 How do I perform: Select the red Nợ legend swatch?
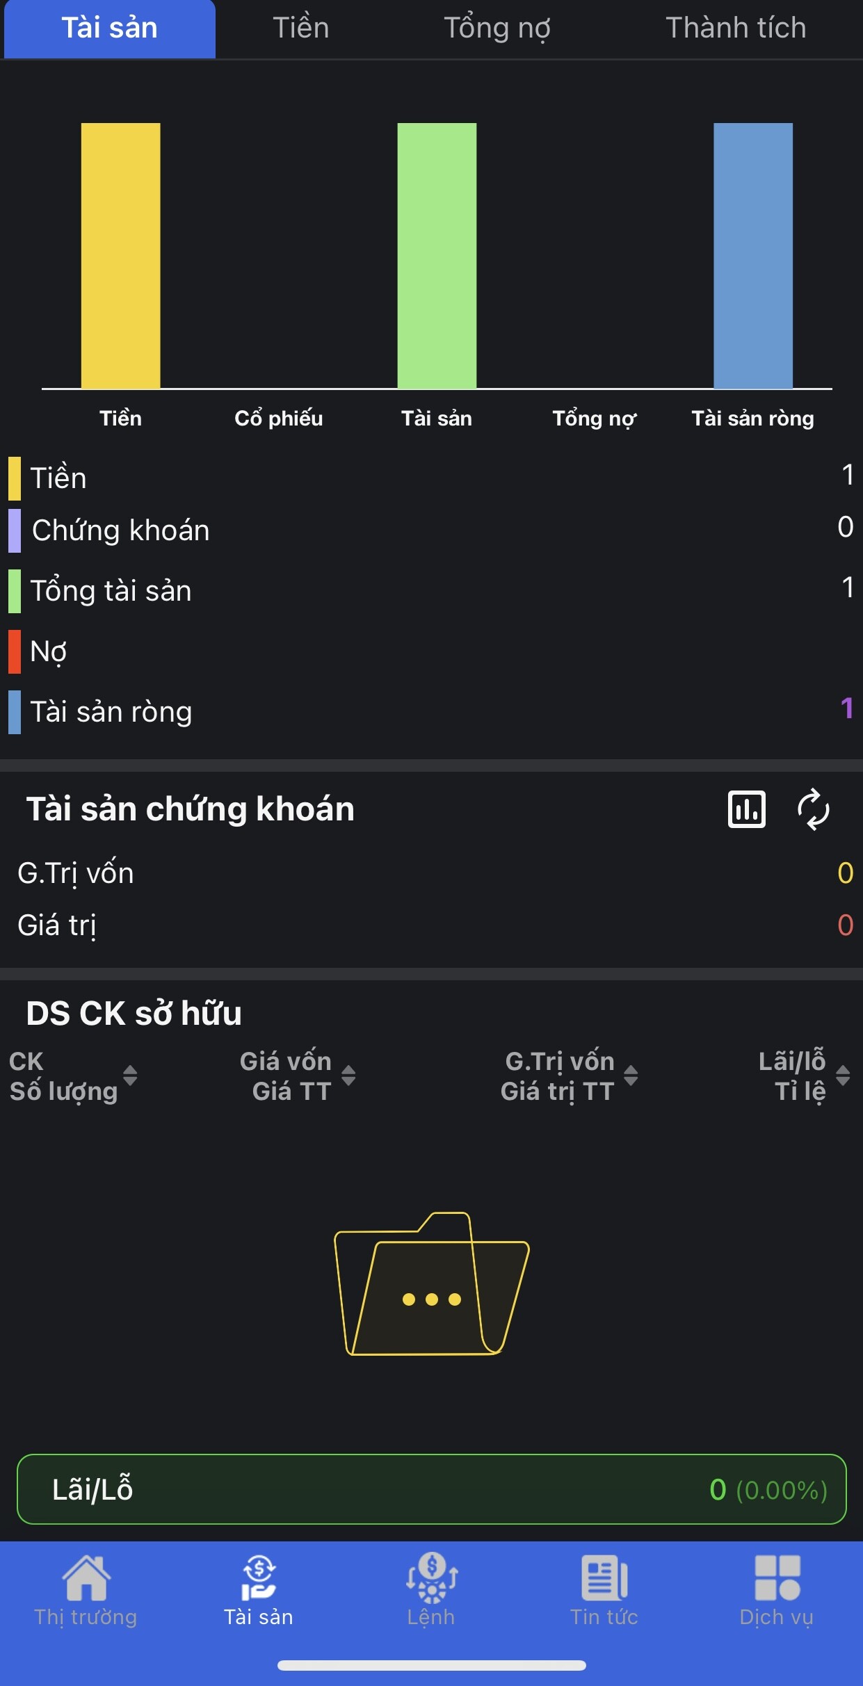pyautogui.click(x=15, y=651)
